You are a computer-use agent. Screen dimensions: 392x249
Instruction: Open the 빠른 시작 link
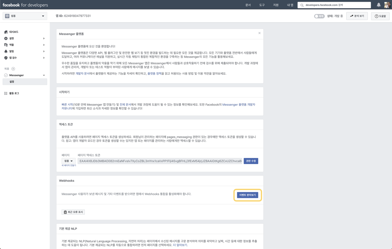pos(67,105)
